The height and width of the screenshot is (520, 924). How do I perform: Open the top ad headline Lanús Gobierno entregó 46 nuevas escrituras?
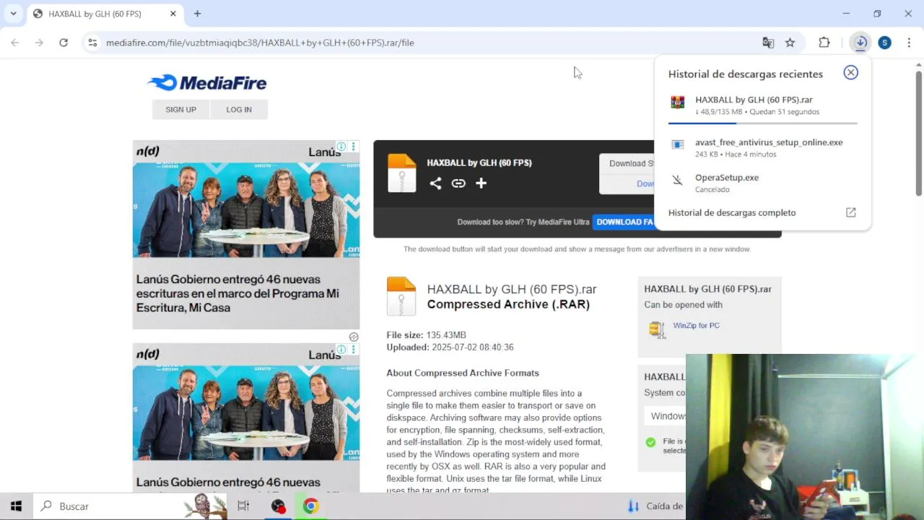click(237, 293)
